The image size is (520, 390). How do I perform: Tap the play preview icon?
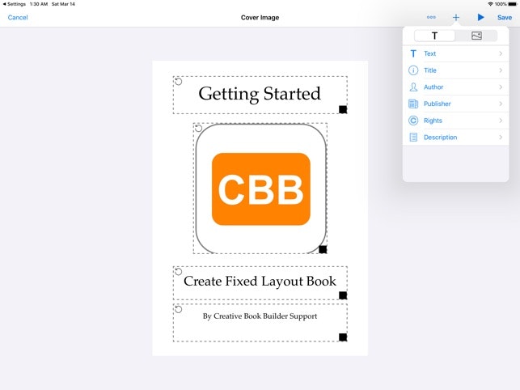click(480, 17)
